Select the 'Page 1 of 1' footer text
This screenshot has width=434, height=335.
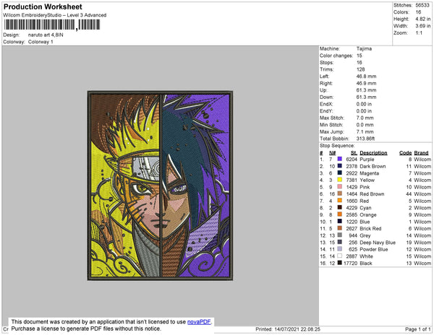click(418, 329)
